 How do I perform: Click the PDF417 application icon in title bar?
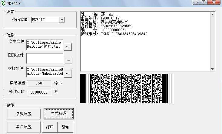3,3
